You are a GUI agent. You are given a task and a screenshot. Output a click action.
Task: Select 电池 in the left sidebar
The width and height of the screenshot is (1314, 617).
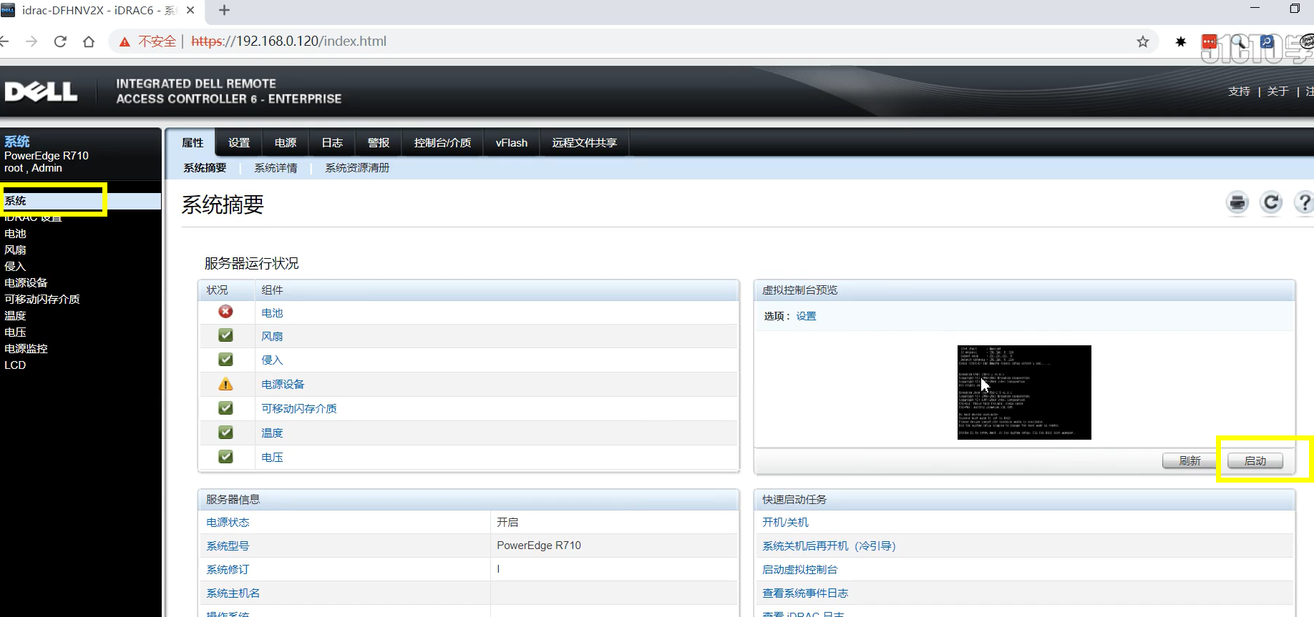point(15,234)
